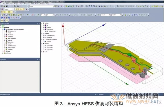
Task: Select the Field Overlays tree item
Action: (x=11, y=48)
